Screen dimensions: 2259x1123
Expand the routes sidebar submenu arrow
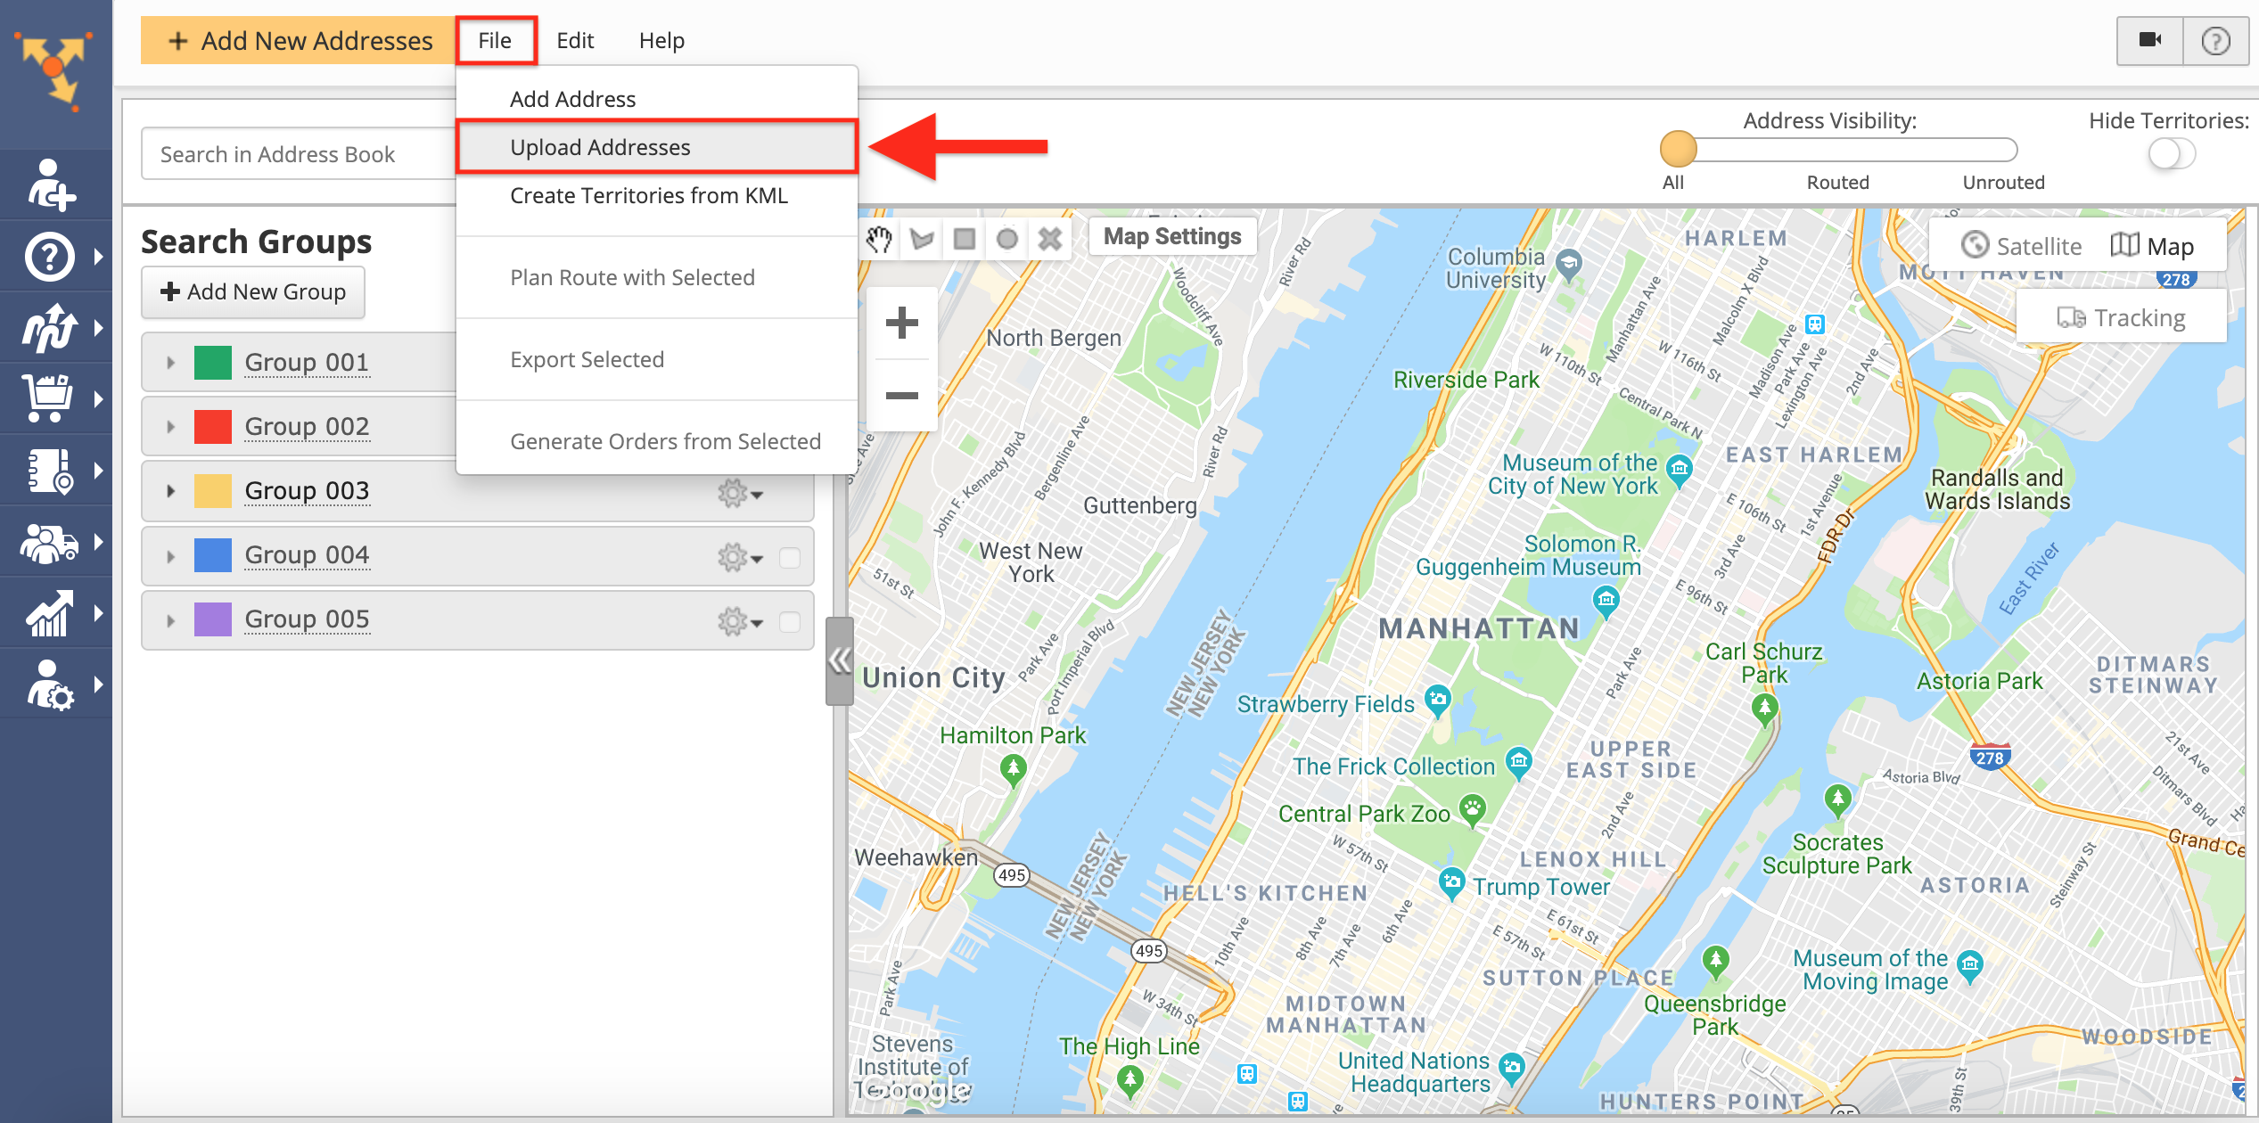tap(98, 327)
